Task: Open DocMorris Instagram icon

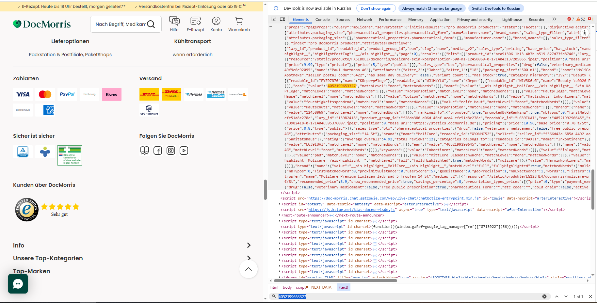Action: pyautogui.click(x=171, y=151)
